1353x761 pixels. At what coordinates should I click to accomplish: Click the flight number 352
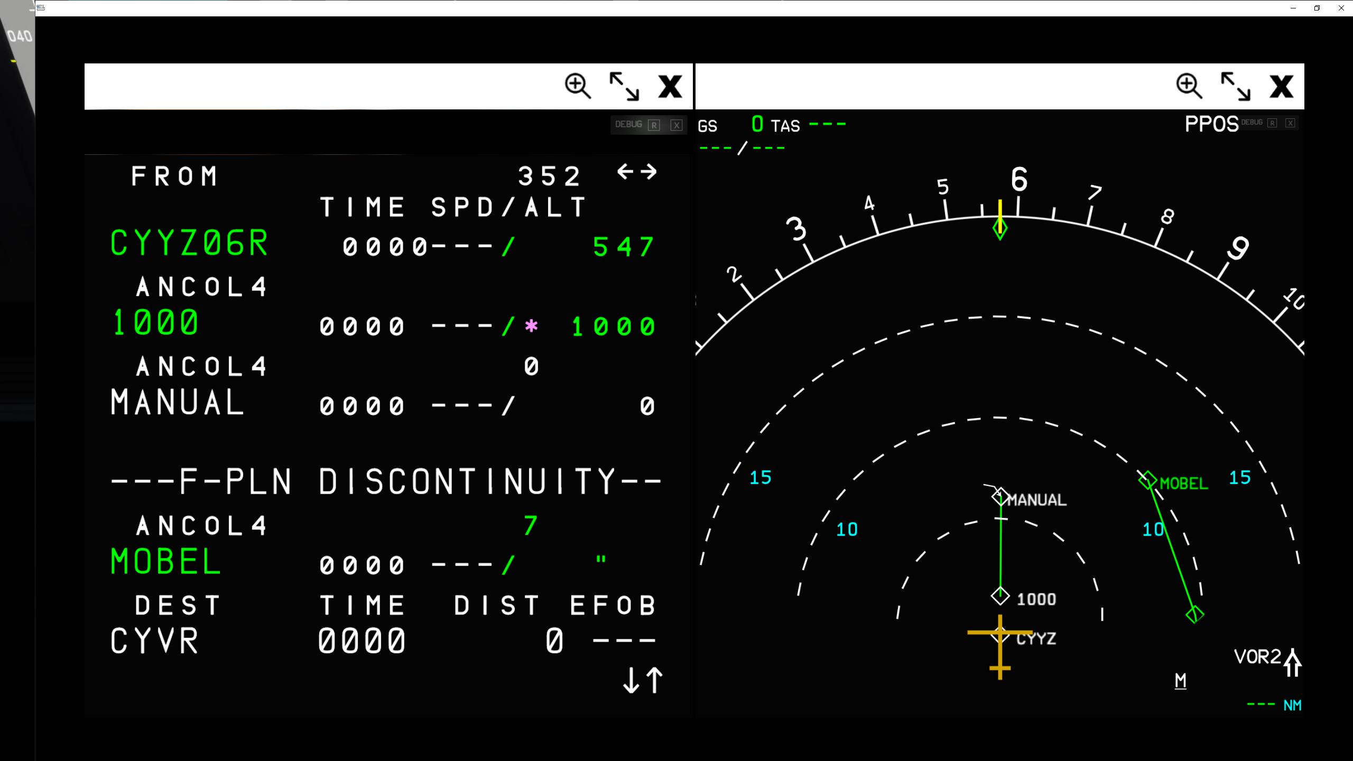click(x=549, y=177)
